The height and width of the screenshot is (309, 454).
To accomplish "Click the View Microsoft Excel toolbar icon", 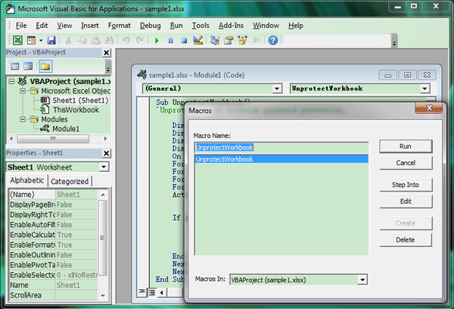I will tap(17, 40).
